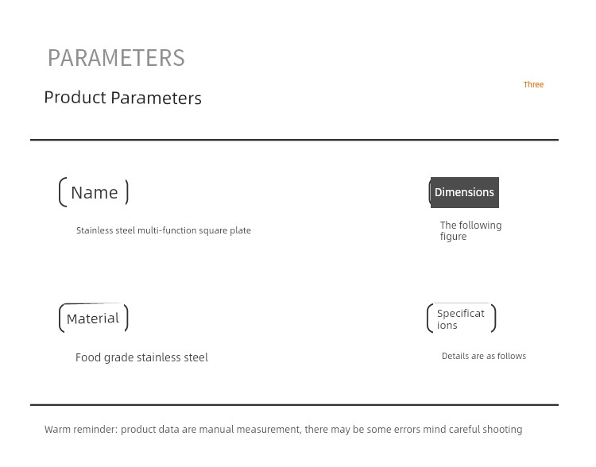The height and width of the screenshot is (467, 596).
Task: Click the right bracket beside Name
Action: [127, 192]
